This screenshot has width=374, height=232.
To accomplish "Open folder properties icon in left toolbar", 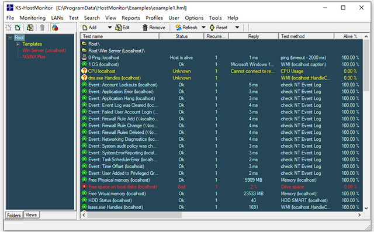I will click(x=30, y=27).
